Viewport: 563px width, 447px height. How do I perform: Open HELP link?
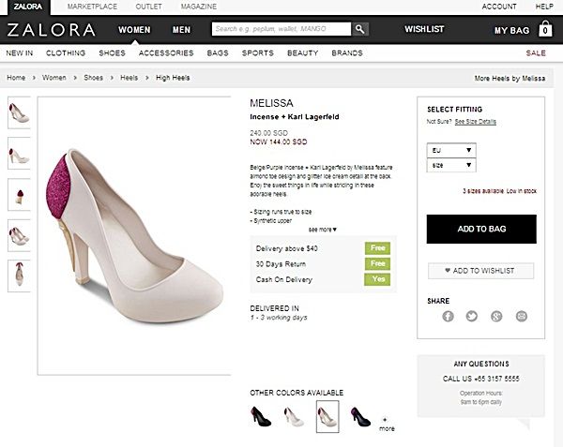[x=544, y=7]
